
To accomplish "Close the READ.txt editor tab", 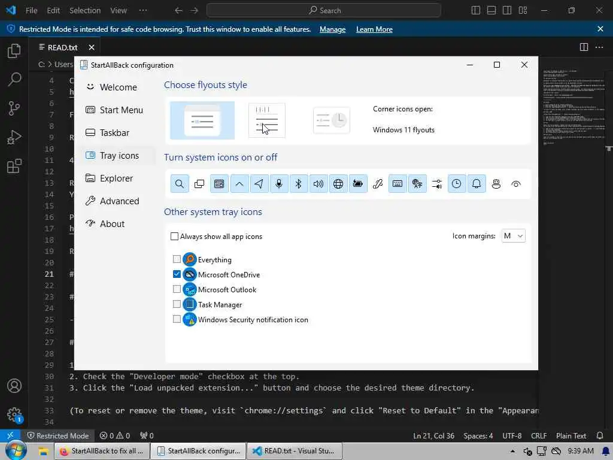I will click(x=92, y=47).
